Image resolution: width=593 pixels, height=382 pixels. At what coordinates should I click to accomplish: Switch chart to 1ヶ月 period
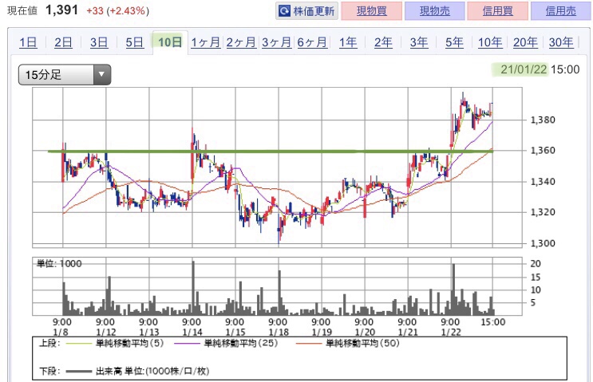tap(205, 42)
